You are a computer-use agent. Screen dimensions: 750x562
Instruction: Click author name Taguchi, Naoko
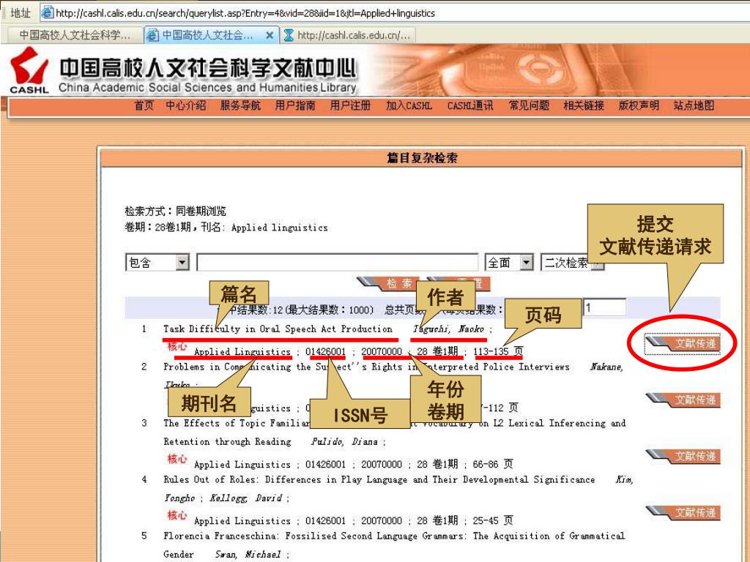pyautogui.click(x=449, y=329)
